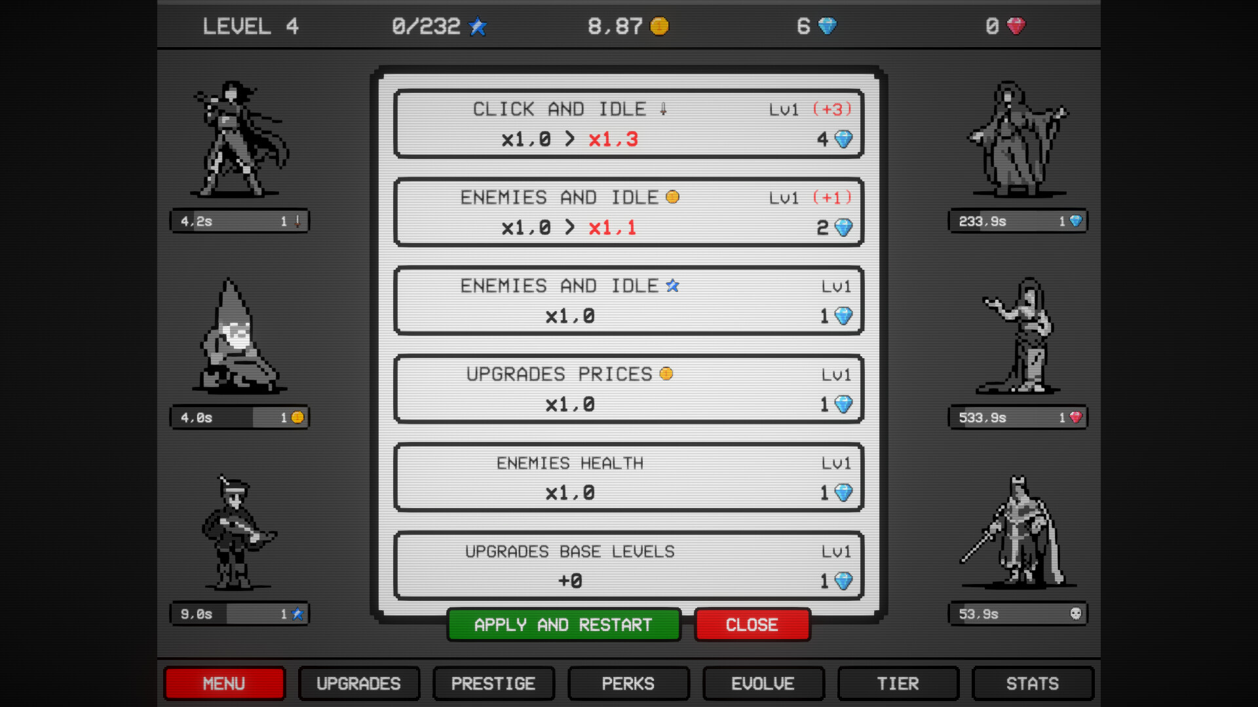Image resolution: width=1258 pixels, height=707 pixels.
Task: Click the red (+1) level indicator
Action: pyautogui.click(x=832, y=198)
